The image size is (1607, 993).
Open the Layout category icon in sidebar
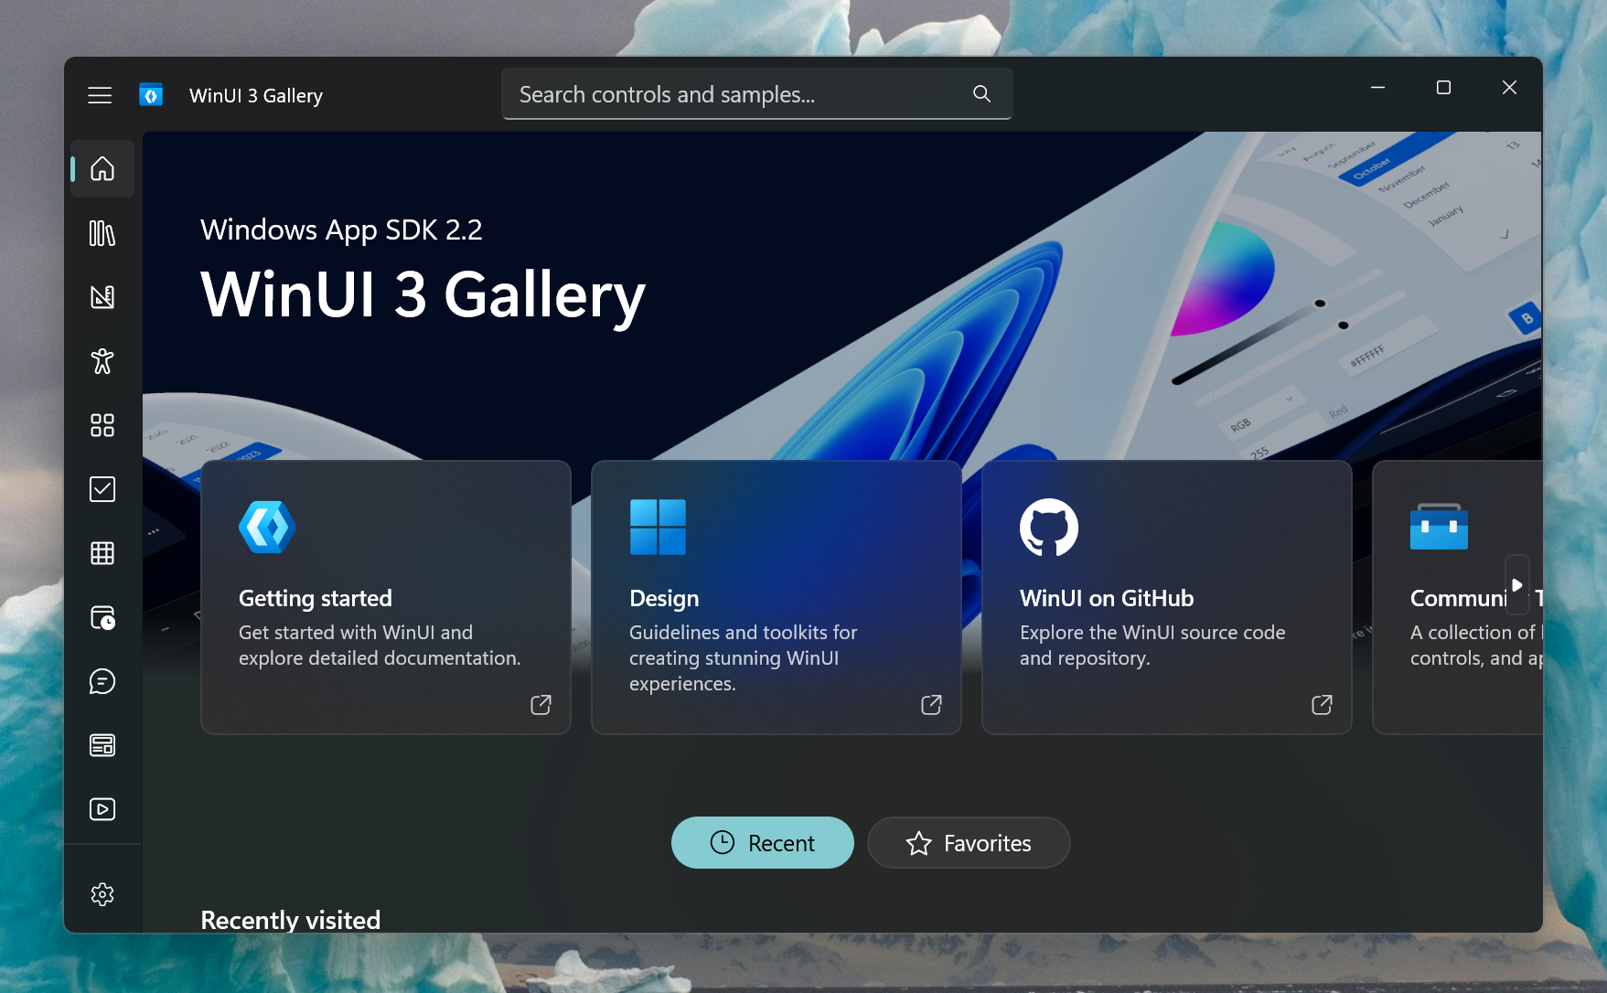pos(102,745)
